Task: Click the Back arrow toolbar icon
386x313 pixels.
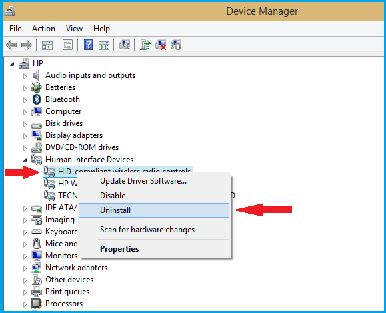Action: click(11, 45)
